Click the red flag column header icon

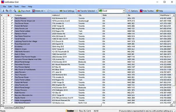coord(8,15)
